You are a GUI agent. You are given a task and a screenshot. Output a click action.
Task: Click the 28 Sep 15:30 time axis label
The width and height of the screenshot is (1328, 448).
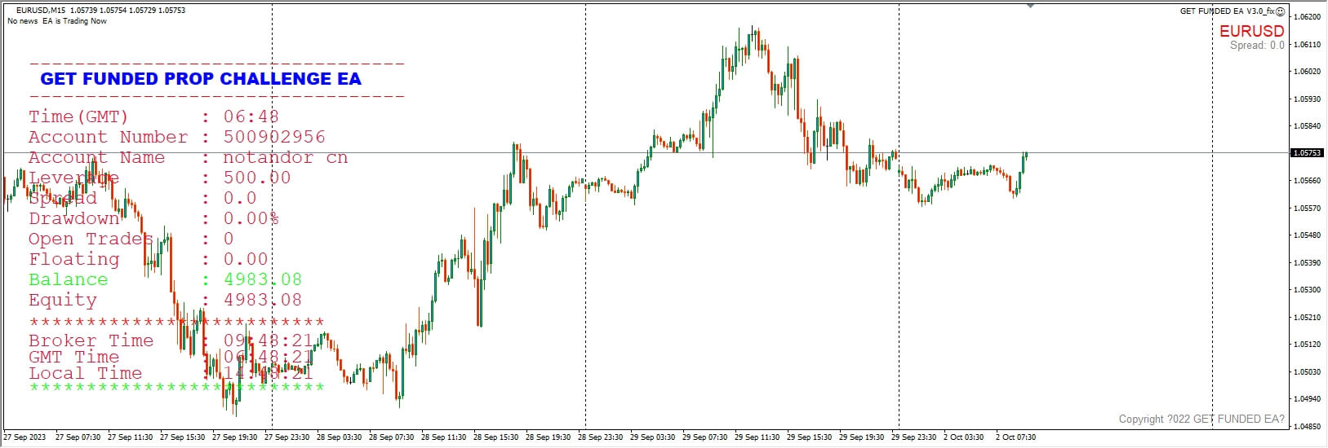click(495, 437)
